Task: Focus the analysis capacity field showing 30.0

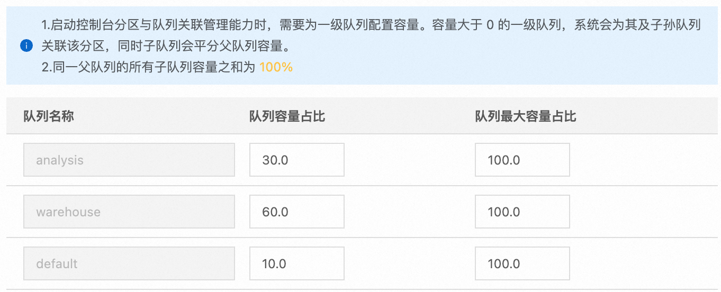Action: click(296, 160)
